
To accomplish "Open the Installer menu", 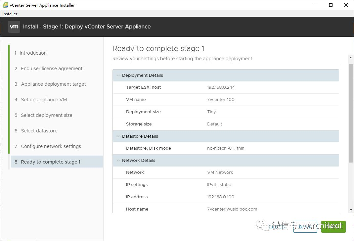I will coord(10,14).
